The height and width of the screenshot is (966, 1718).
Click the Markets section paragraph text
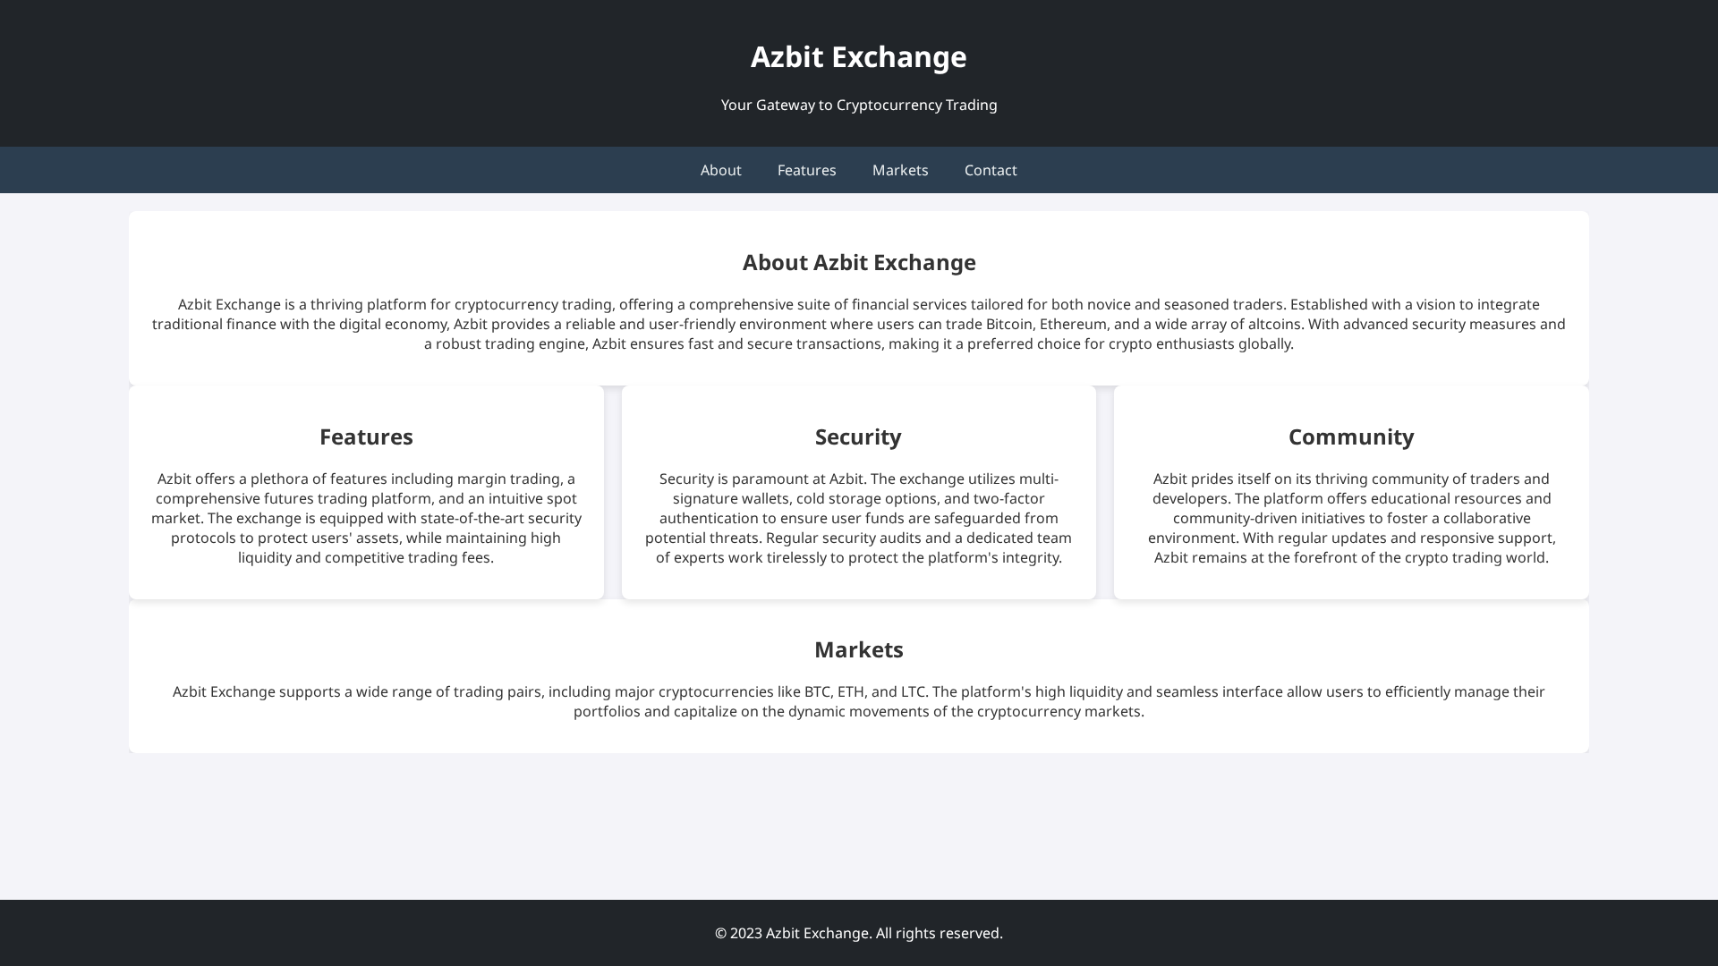point(858,701)
